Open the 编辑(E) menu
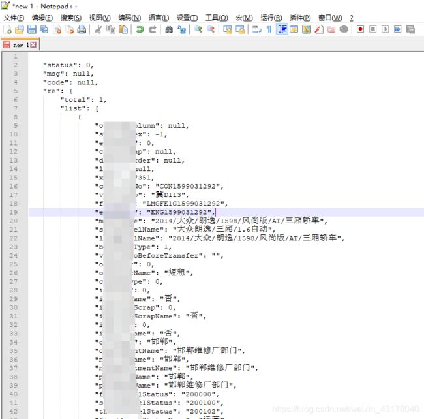The width and height of the screenshot is (424, 419). pos(42,18)
